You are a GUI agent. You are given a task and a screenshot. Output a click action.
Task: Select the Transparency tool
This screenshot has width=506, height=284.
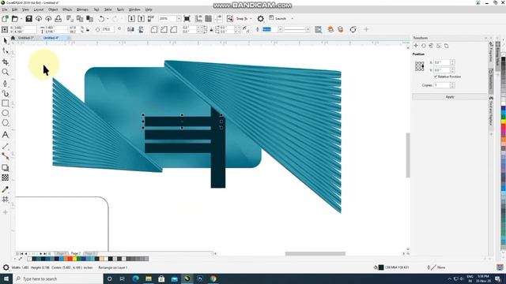[x=6, y=177]
